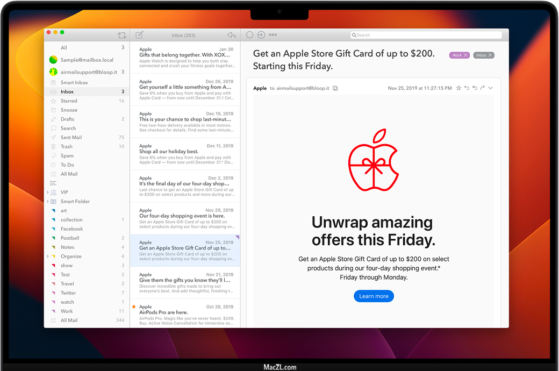The image size is (559, 371).
Task: Click the compose new message icon
Action: 139,35
